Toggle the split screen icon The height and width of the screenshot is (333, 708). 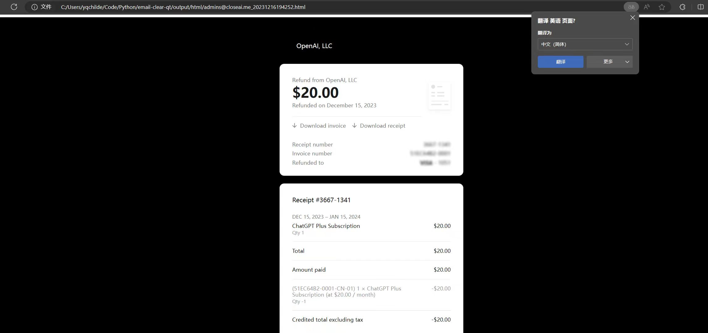click(701, 7)
